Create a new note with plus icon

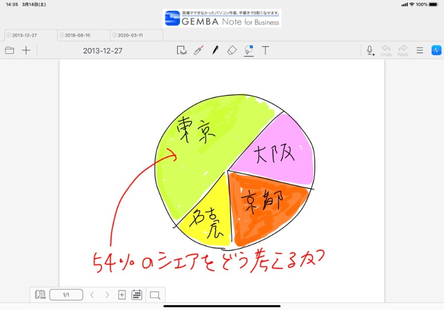click(x=26, y=51)
